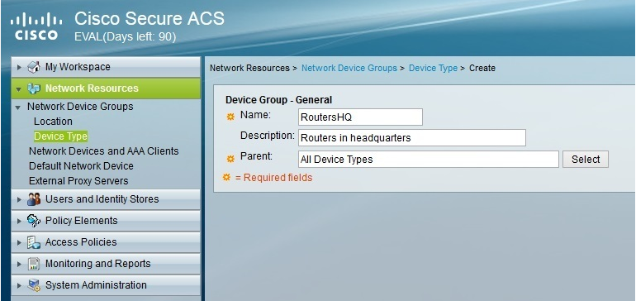Image resolution: width=636 pixels, height=301 pixels.
Task: Click the required asterisk icon beside Parent
Action: [230, 159]
